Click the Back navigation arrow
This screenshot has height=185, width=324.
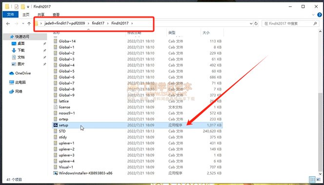coord(8,23)
